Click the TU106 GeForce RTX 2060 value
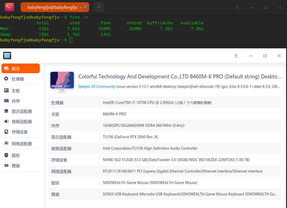This screenshot has height=208, width=287. pos(130,137)
